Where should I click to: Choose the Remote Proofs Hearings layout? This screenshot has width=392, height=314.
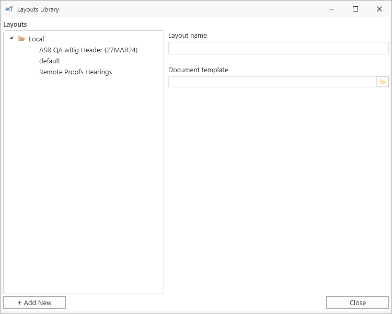[x=75, y=72]
